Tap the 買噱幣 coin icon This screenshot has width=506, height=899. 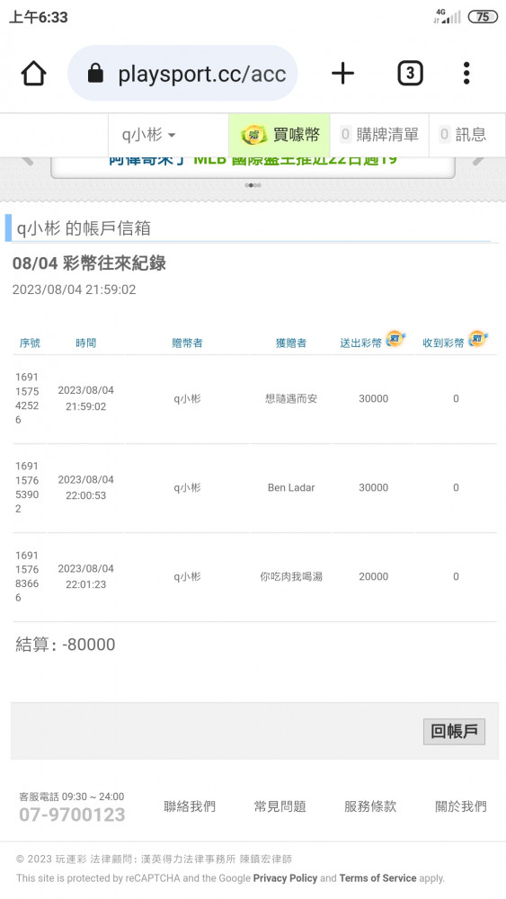coord(253,136)
